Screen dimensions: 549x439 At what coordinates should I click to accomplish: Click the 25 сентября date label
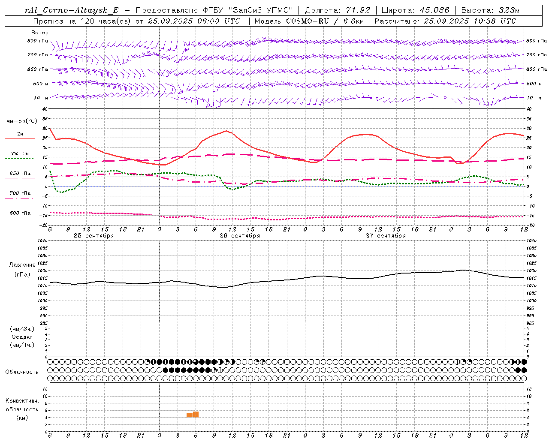pos(94,236)
